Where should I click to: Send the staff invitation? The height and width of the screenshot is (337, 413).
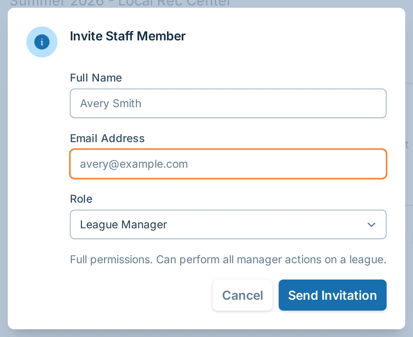pos(332,295)
